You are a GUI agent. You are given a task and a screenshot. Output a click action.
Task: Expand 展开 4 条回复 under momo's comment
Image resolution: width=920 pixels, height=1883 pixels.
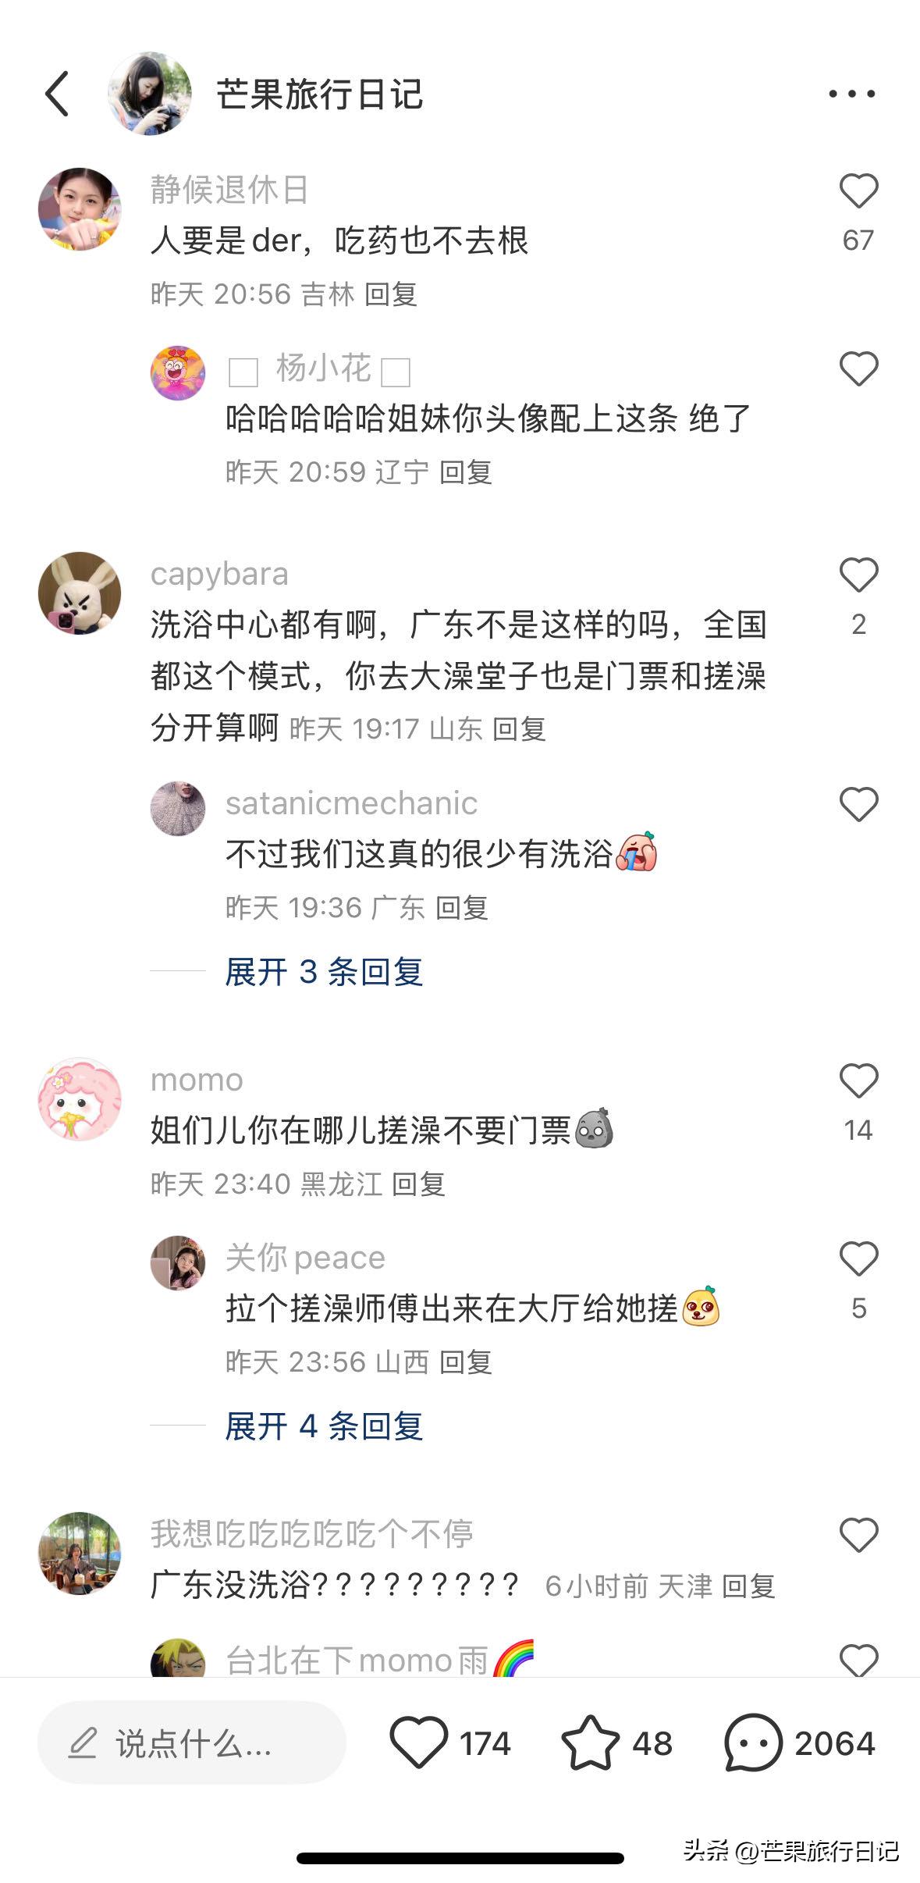[324, 1426]
